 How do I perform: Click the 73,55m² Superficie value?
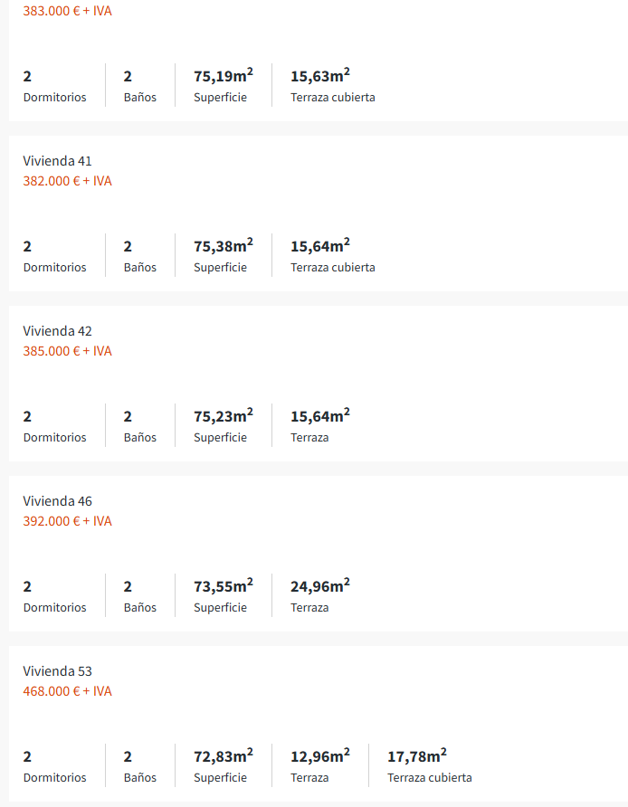[223, 586]
